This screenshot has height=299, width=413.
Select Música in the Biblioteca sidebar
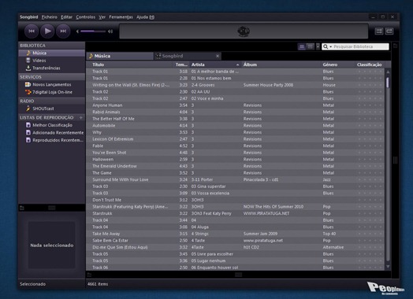point(52,53)
